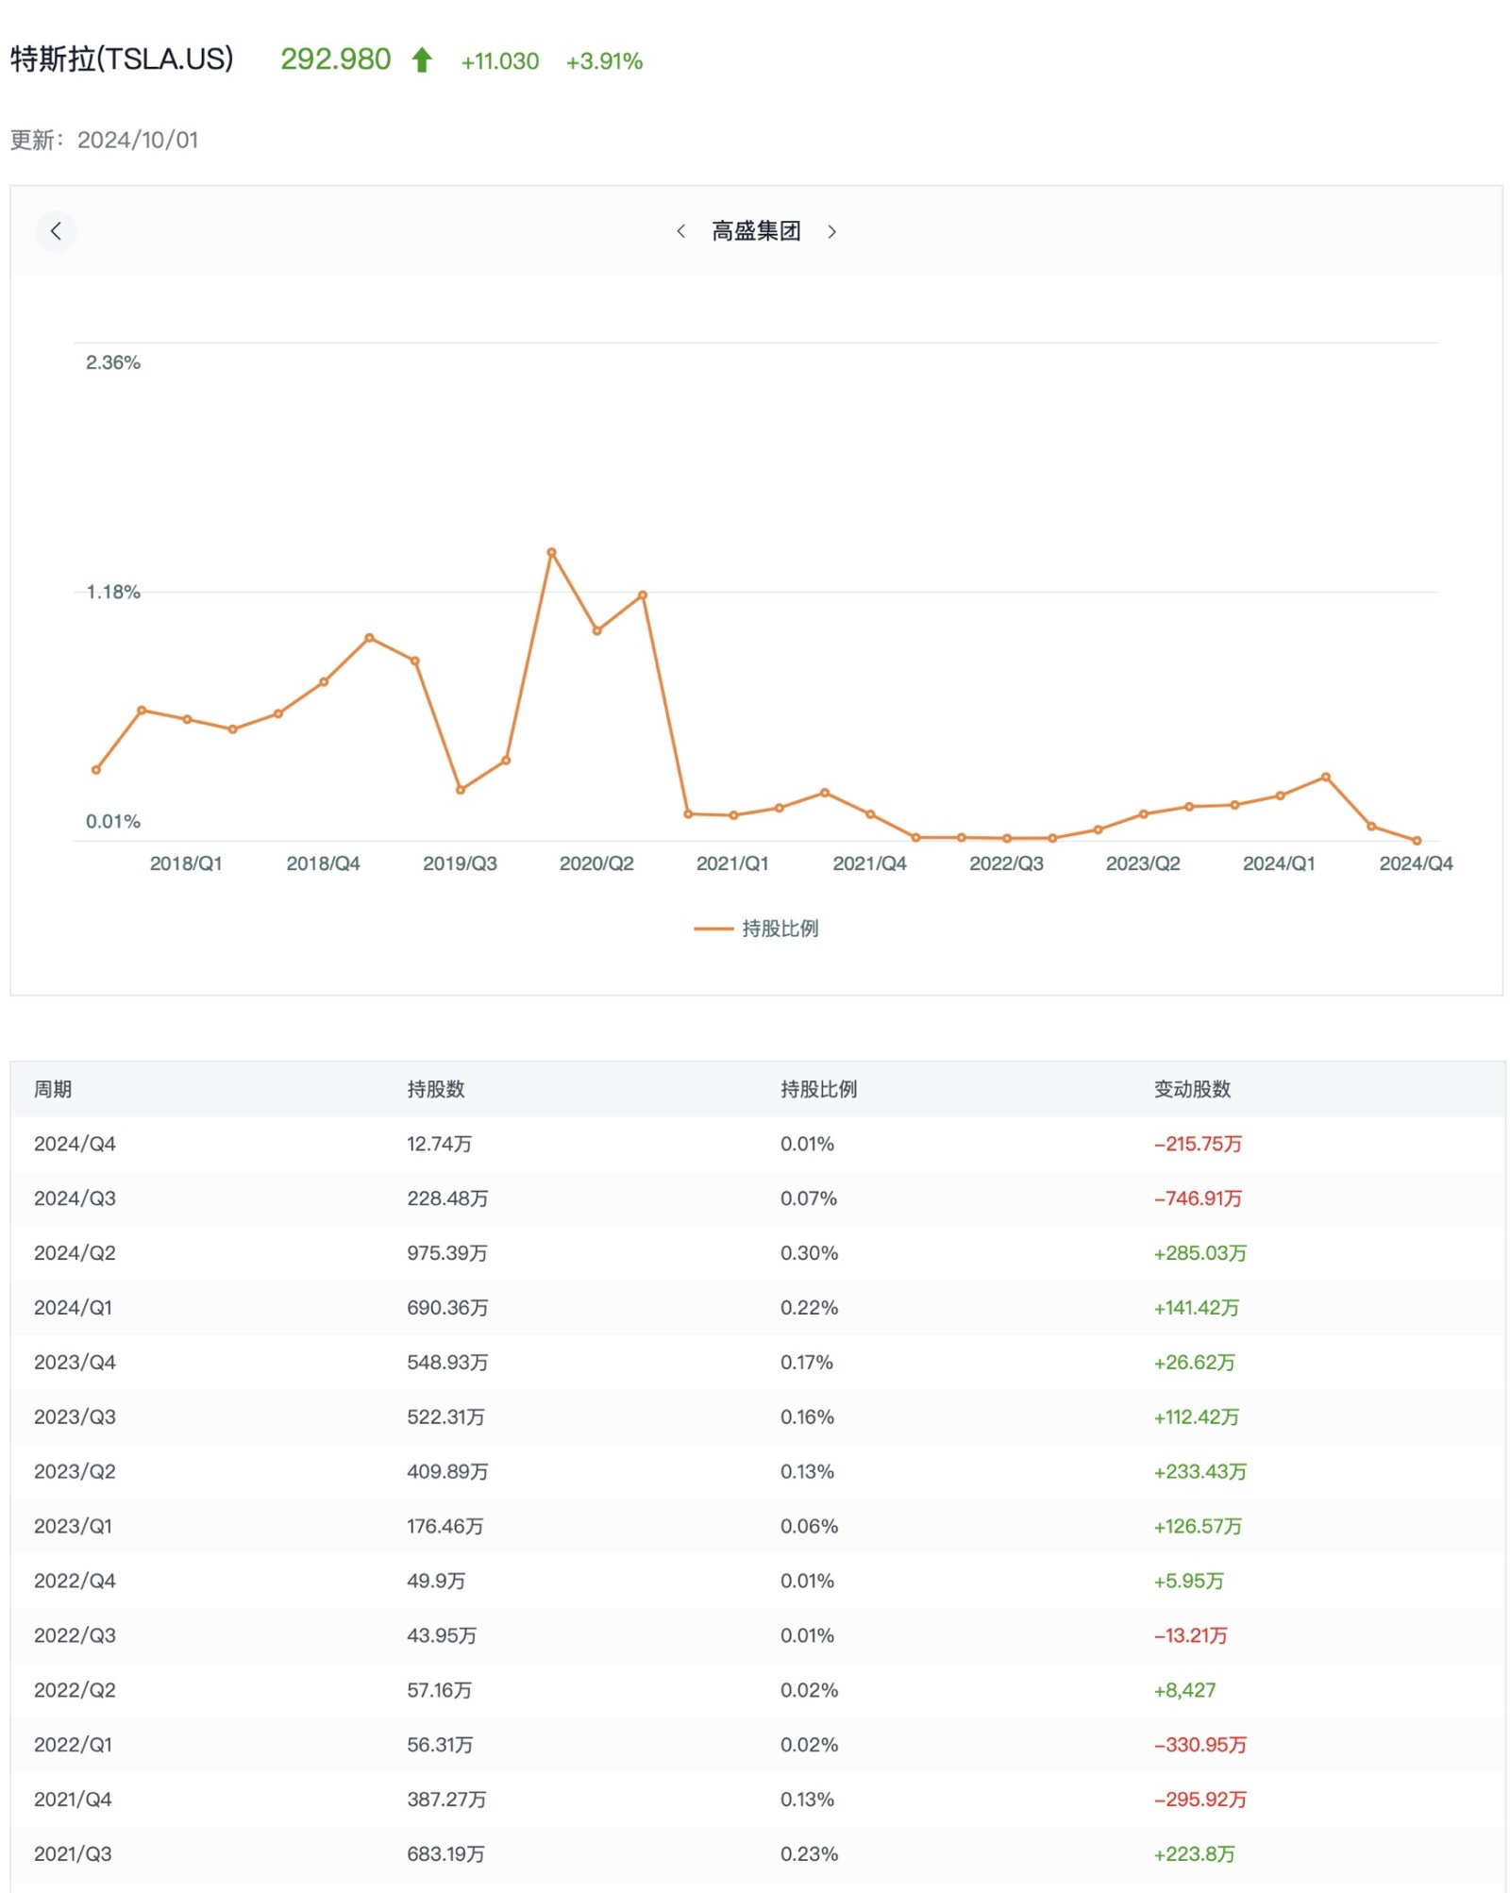Click the 0.06% holding ratio cell
Image resolution: width=1510 pixels, height=1893 pixels.
pos(809,1527)
